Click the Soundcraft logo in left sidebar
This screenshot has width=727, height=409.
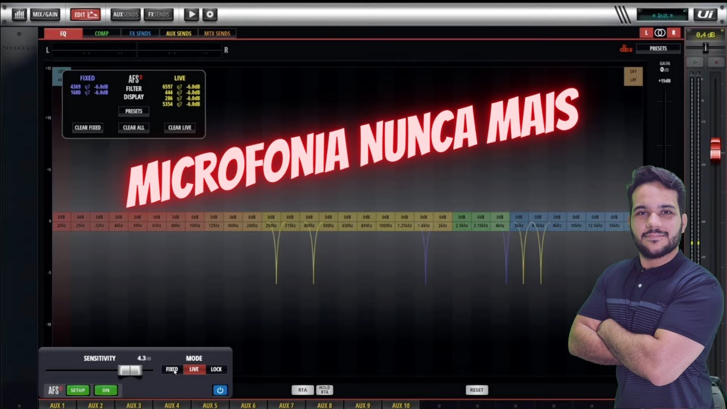19,48
